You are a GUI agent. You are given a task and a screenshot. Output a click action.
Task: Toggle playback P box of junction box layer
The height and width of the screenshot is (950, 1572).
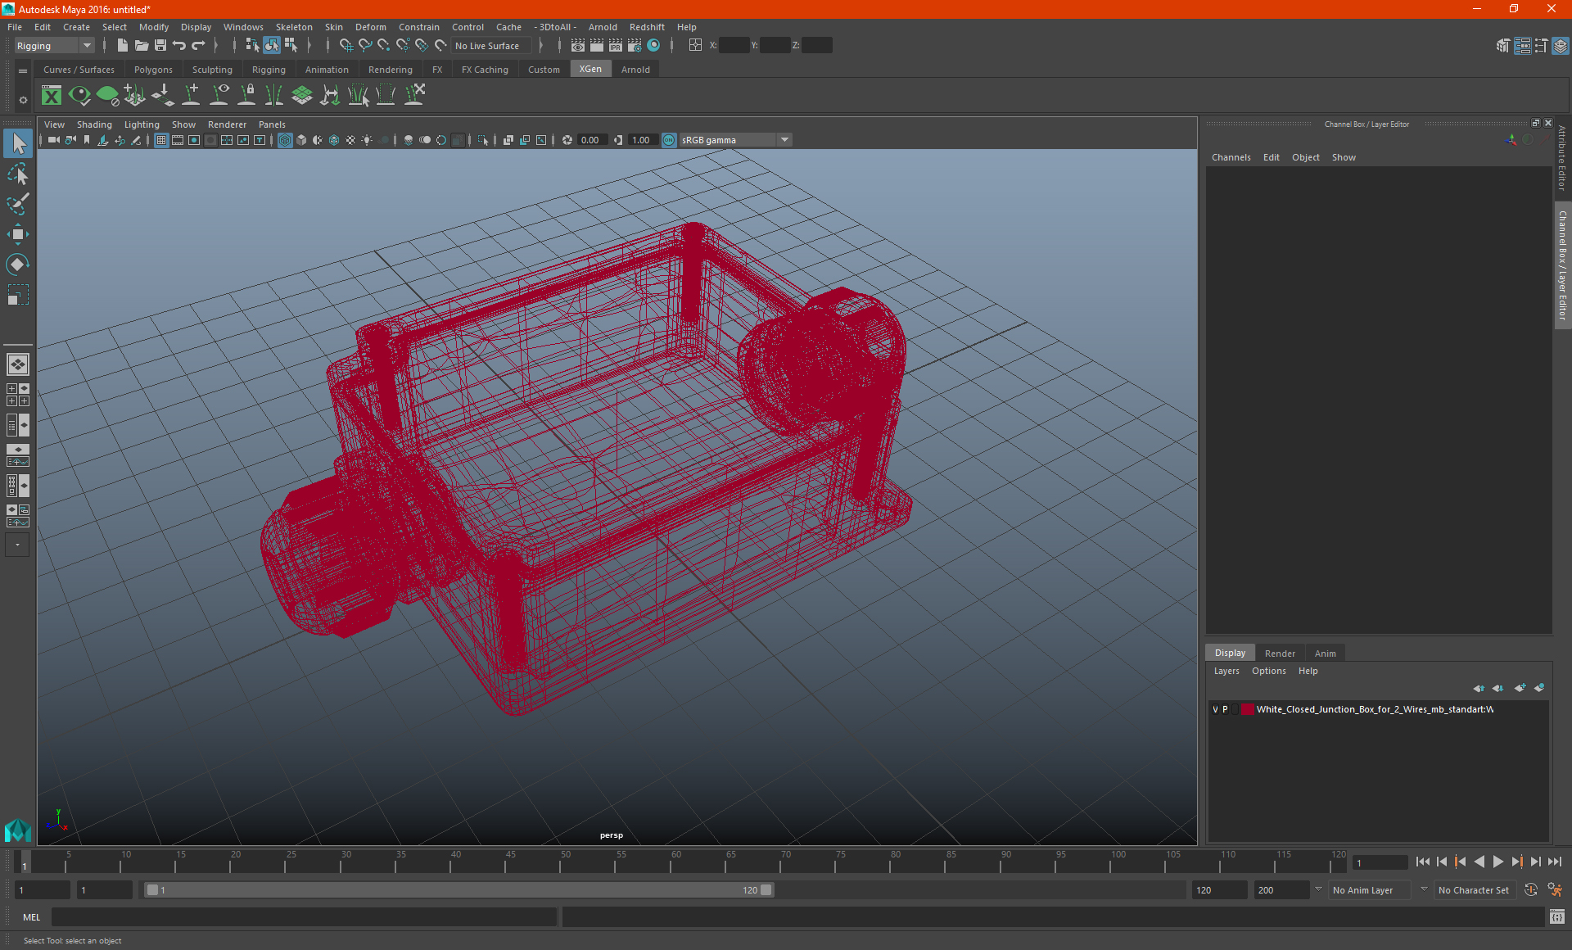click(x=1225, y=709)
